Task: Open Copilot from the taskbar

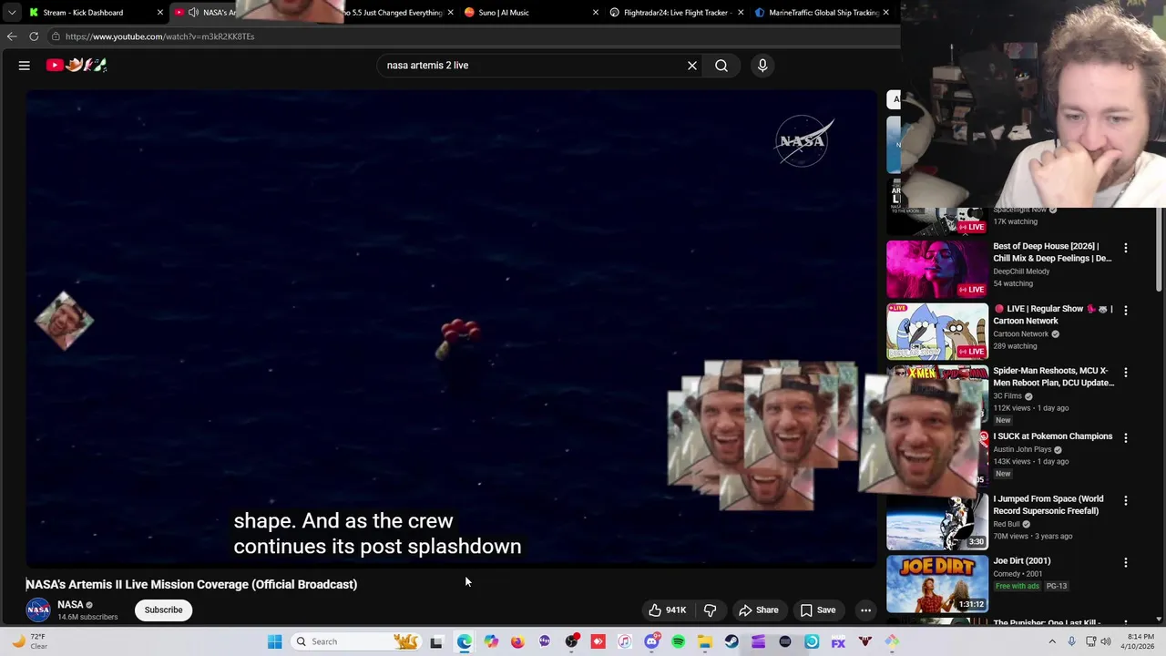Action: tap(491, 641)
